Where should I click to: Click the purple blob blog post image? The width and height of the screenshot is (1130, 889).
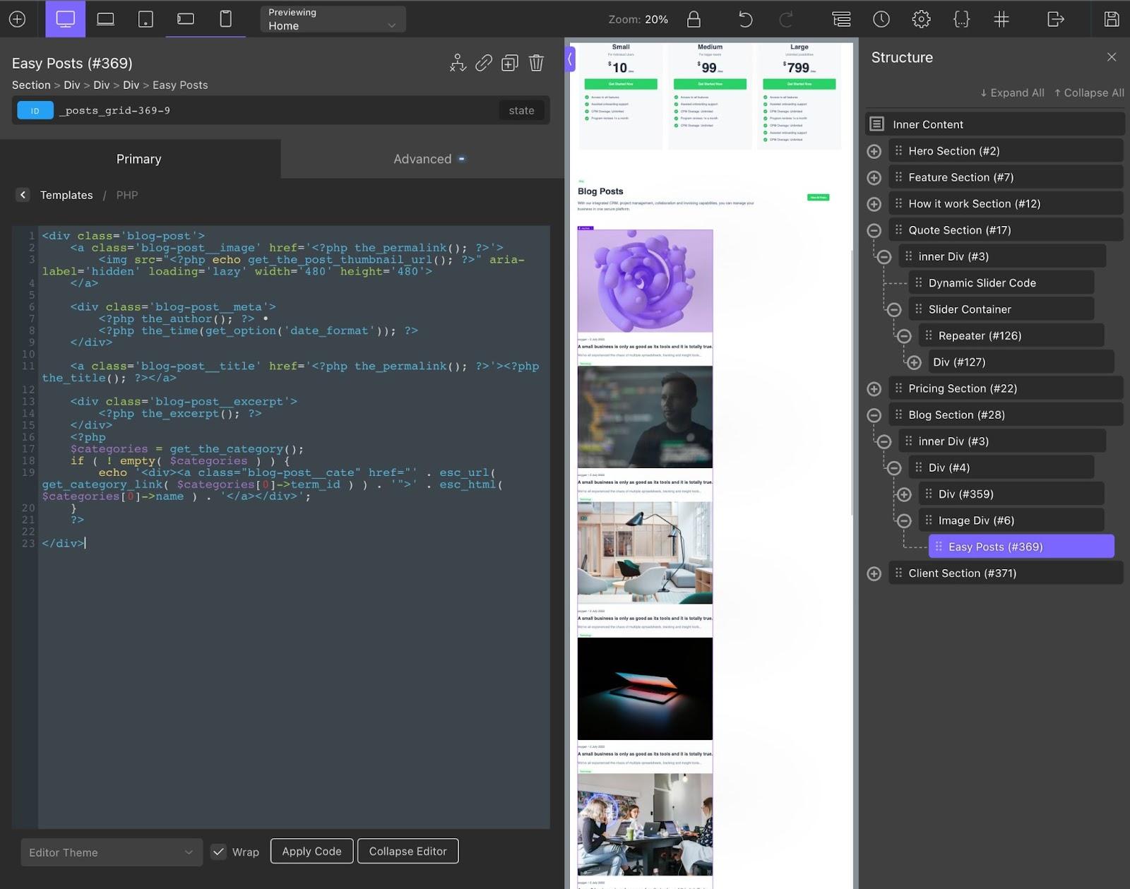pyautogui.click(x=645, y=281)
